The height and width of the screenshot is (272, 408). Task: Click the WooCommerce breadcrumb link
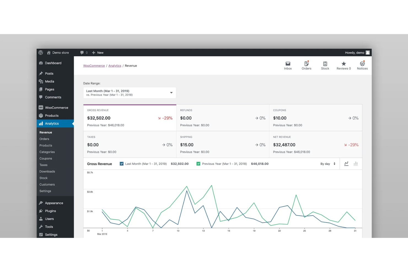point(94,66)
